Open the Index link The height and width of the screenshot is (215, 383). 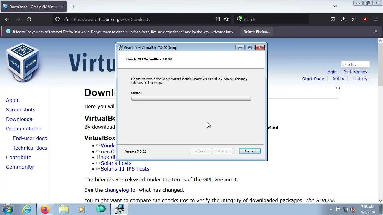(x=338, y=79)
